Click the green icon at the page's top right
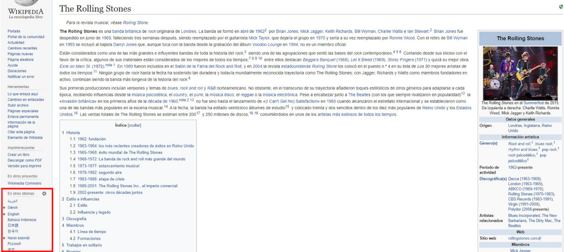564x252 pixels. click(x=562, y=7)
